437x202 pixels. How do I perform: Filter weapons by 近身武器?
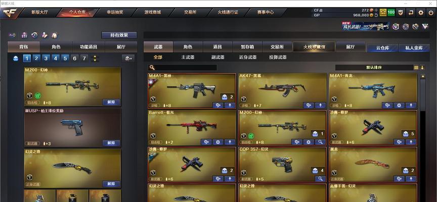[x=248, y=57]
